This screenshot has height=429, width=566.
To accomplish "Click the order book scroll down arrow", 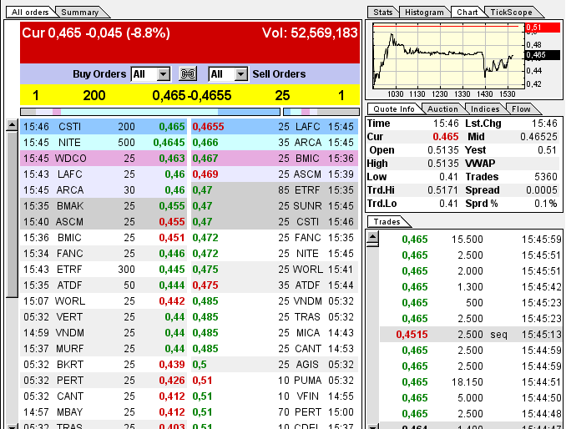I will [12, 426].
